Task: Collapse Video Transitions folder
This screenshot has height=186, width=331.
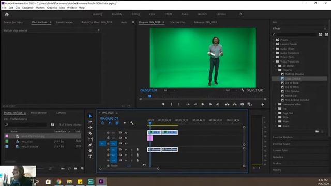Action: pyautogui.click(x=274, y=61)
